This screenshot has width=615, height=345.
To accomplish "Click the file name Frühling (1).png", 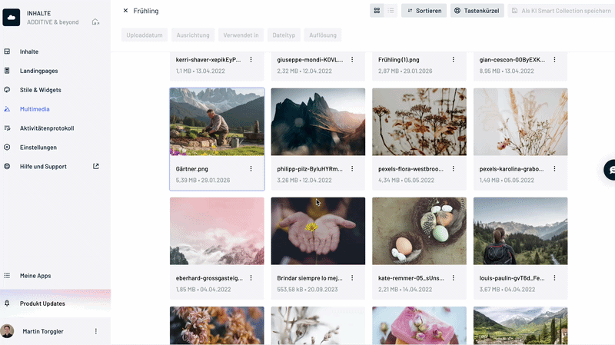I will point(398,60).
